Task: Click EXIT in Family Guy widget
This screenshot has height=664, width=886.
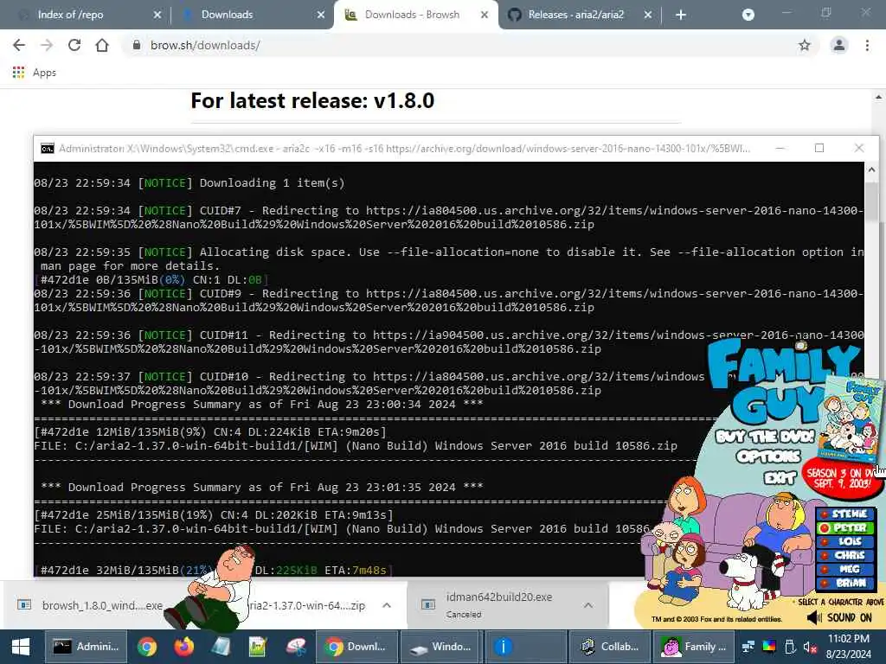Action: point(780,478)
